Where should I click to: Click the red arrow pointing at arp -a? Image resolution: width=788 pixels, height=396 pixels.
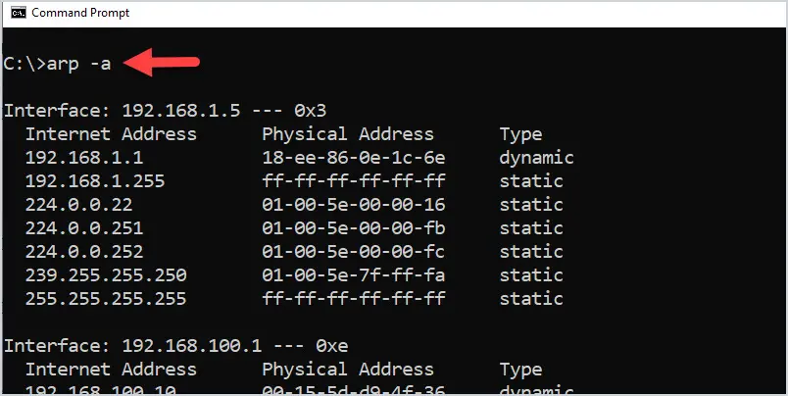[x=162, y=63]
